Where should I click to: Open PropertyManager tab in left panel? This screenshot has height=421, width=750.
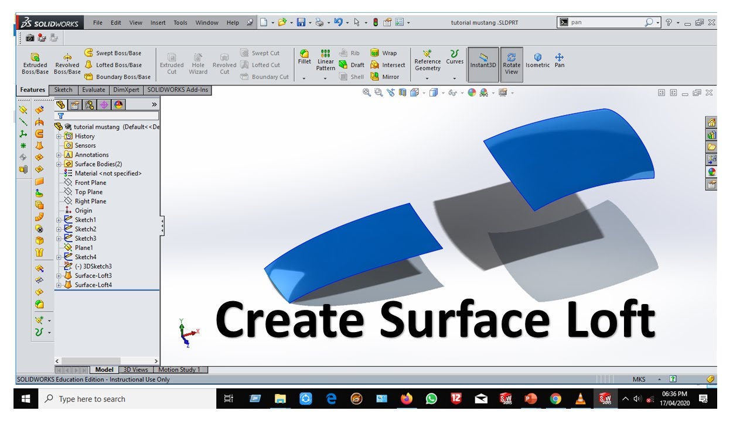74,105
